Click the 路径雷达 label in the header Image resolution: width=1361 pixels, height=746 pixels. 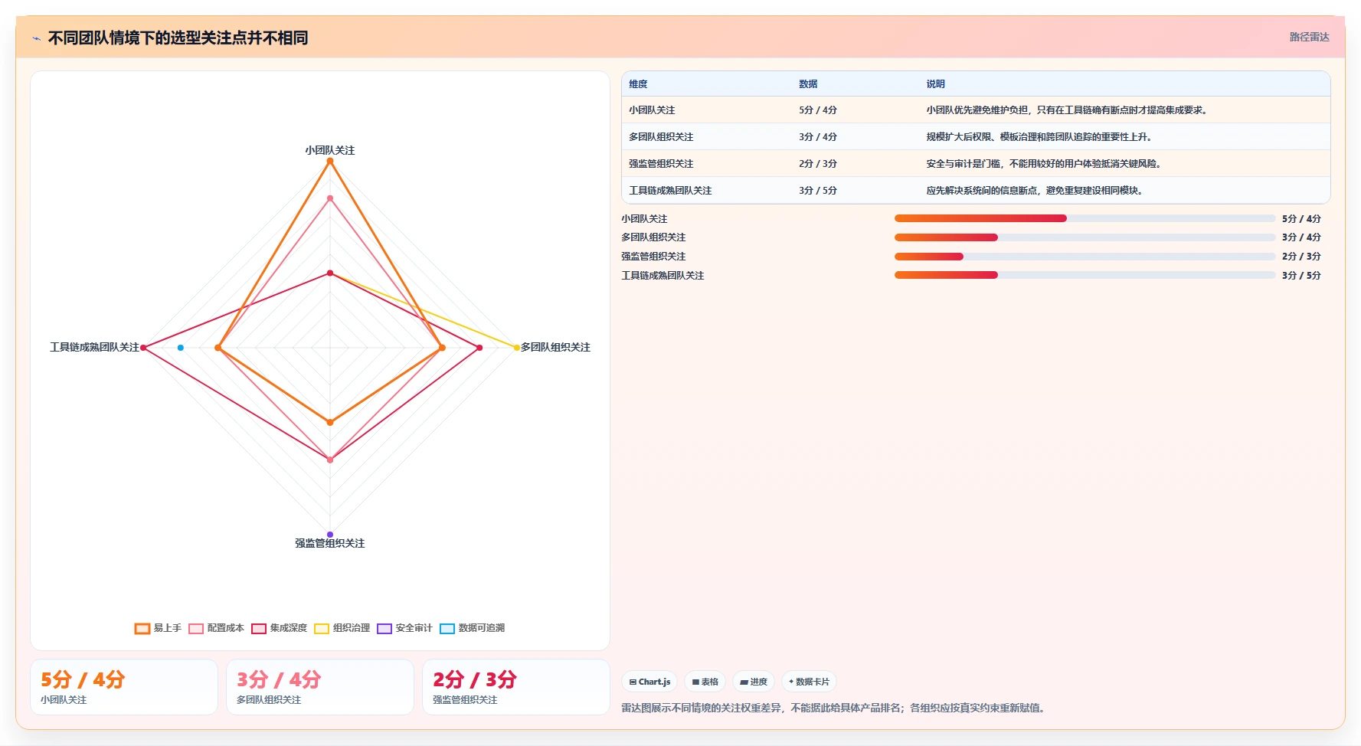1309,37
